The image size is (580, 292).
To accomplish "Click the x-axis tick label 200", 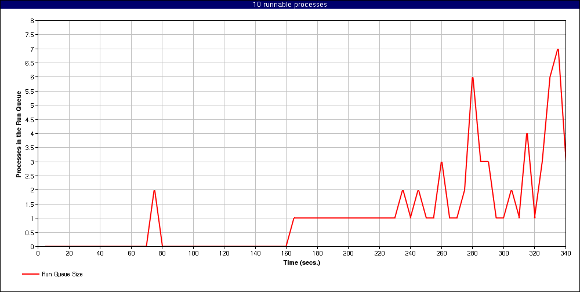I will (x=349, y=253).
